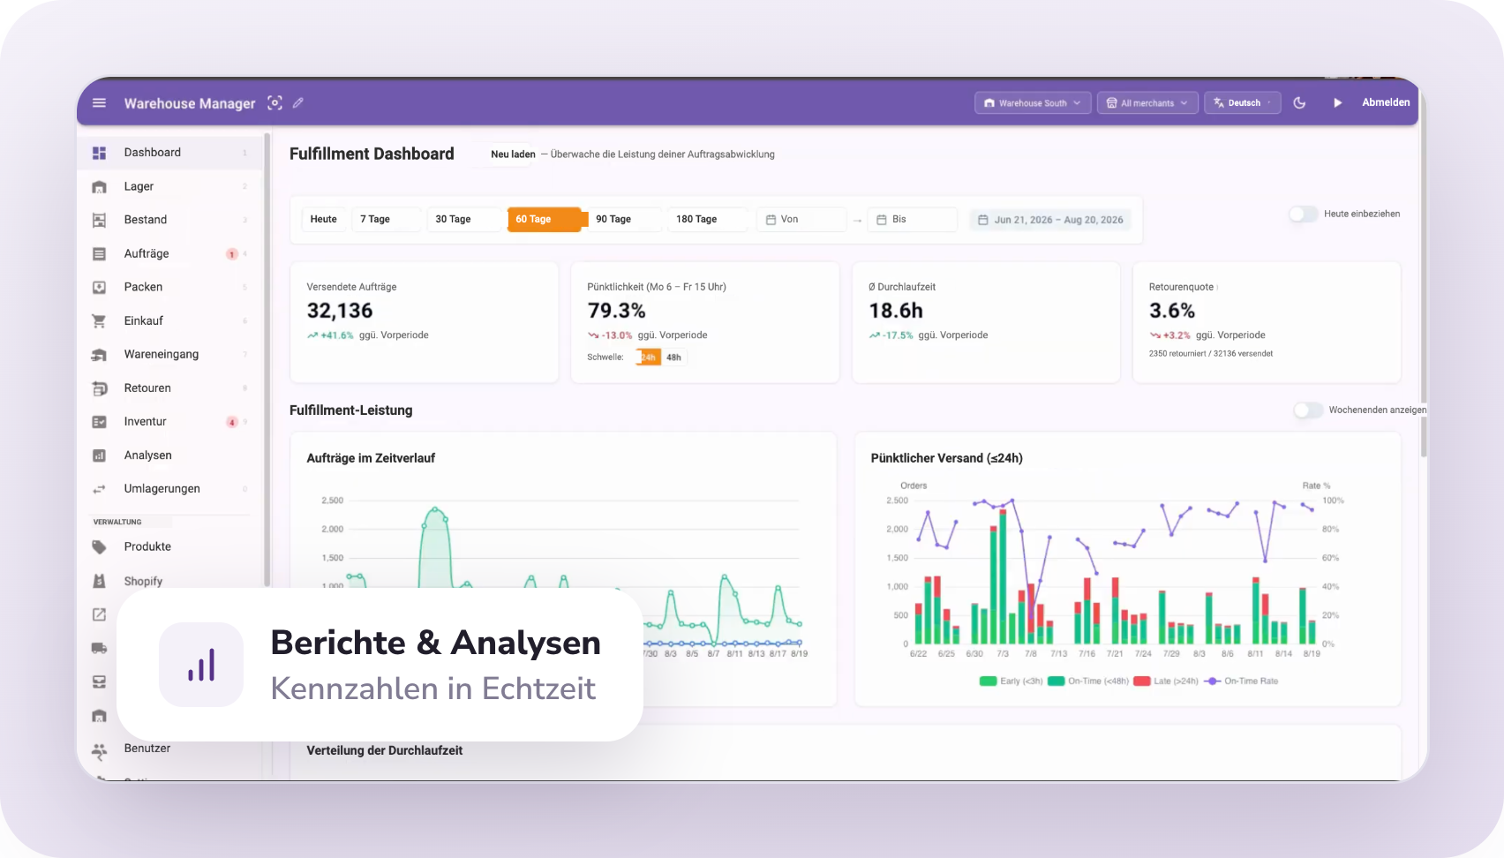This screenshot has height=858, width=1504.
Task: Click the Verteilung der Durchlaufzeit heading
Action: 385,750
